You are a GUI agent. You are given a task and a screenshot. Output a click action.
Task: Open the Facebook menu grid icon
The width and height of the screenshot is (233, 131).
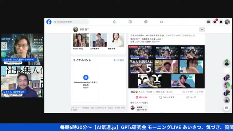[208, 22]
